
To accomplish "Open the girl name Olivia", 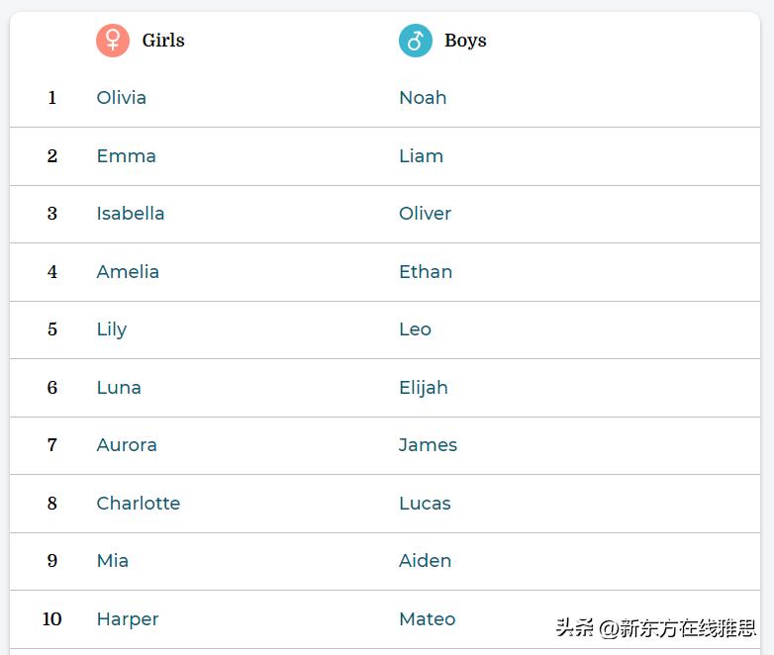I will click(x=121, y=98).
